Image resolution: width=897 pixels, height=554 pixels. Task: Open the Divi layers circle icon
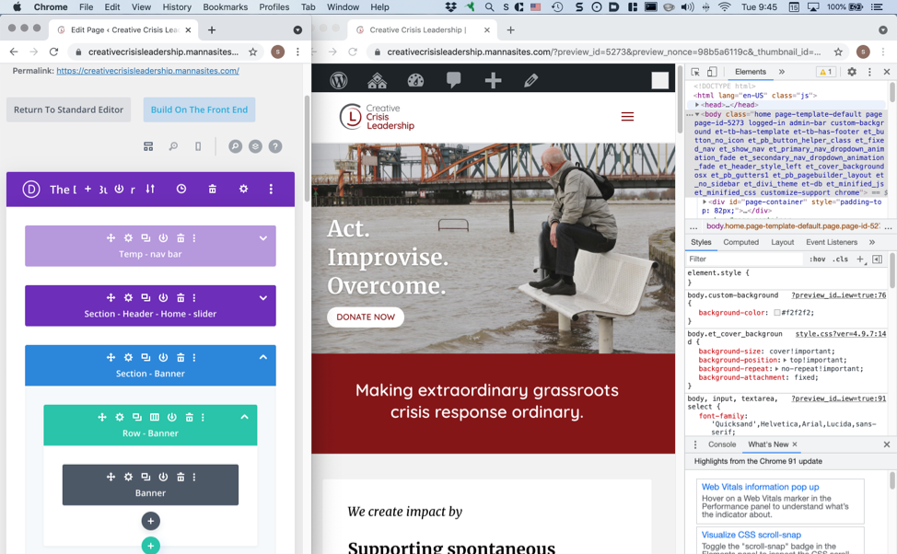255,146
